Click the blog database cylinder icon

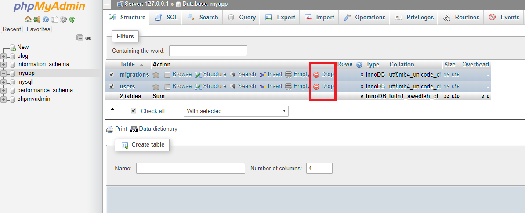click(x=12, y=56)
